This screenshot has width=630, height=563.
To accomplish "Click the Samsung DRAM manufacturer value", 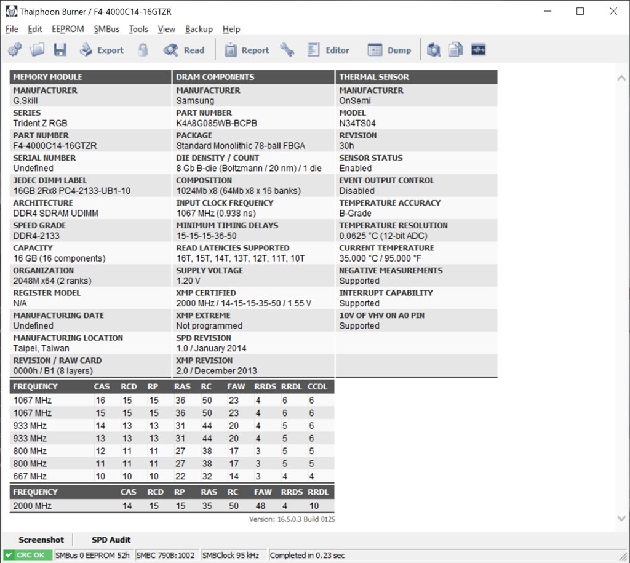I will tap(195, 100).
